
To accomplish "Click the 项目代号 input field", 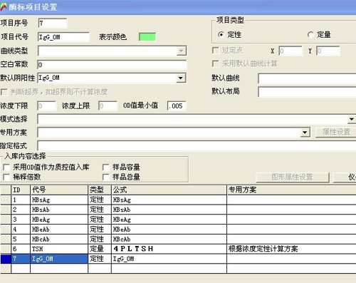I will tap(64, 37).
